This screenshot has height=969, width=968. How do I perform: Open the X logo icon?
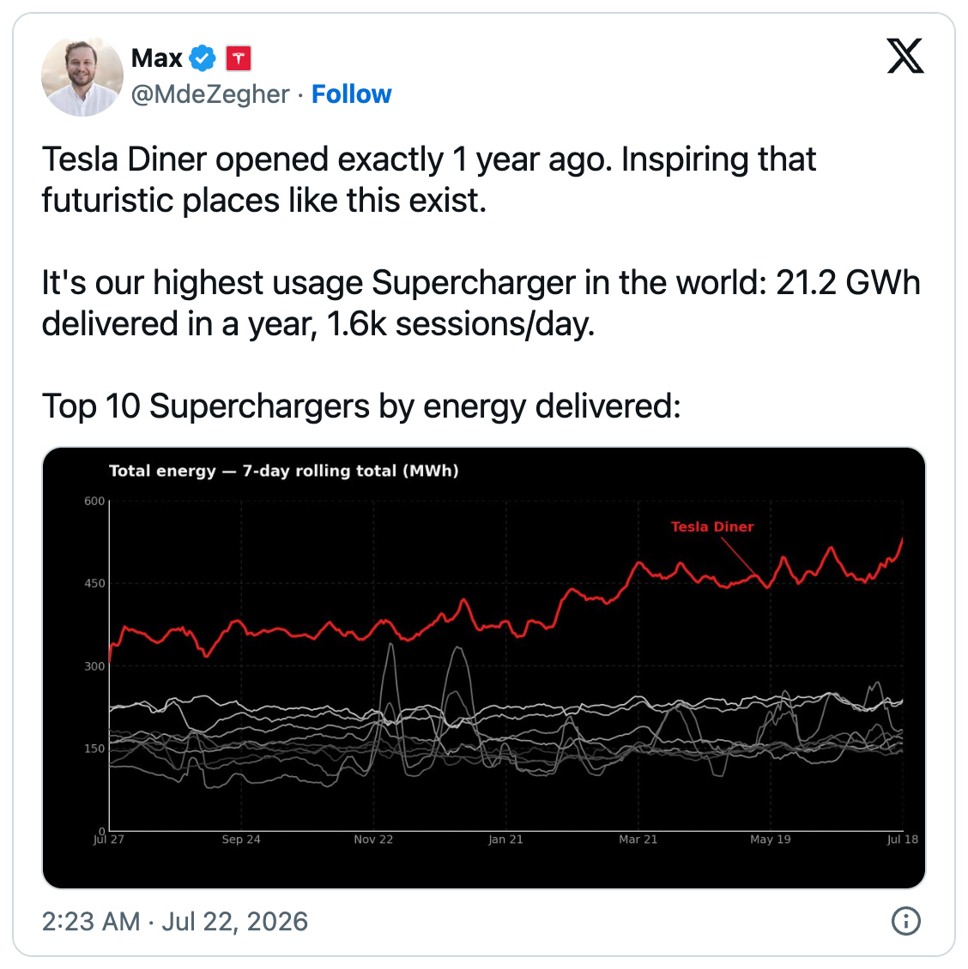coord(904,57)
